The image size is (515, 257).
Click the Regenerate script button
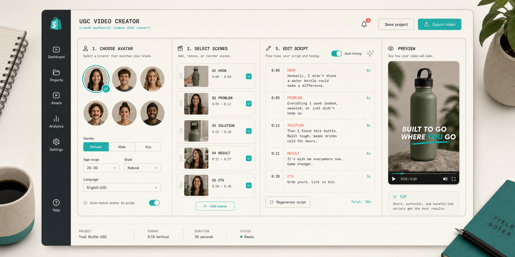[x=288, y=202]
